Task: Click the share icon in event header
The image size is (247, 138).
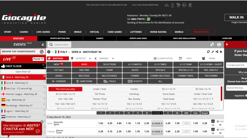Action: pyautogui.click(x=217, y=52)
